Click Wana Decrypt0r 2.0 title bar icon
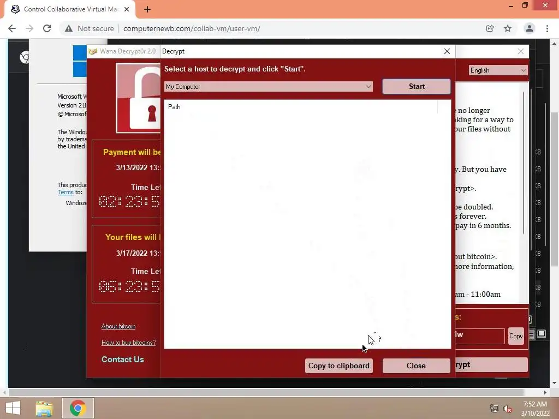The width and height of the screenshot is (559, 419). point(93,51)
